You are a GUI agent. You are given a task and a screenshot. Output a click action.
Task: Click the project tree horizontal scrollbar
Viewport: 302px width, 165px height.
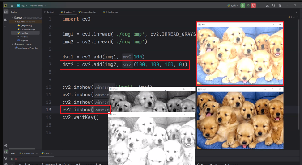pyautogui.click(x=22, y=149)
